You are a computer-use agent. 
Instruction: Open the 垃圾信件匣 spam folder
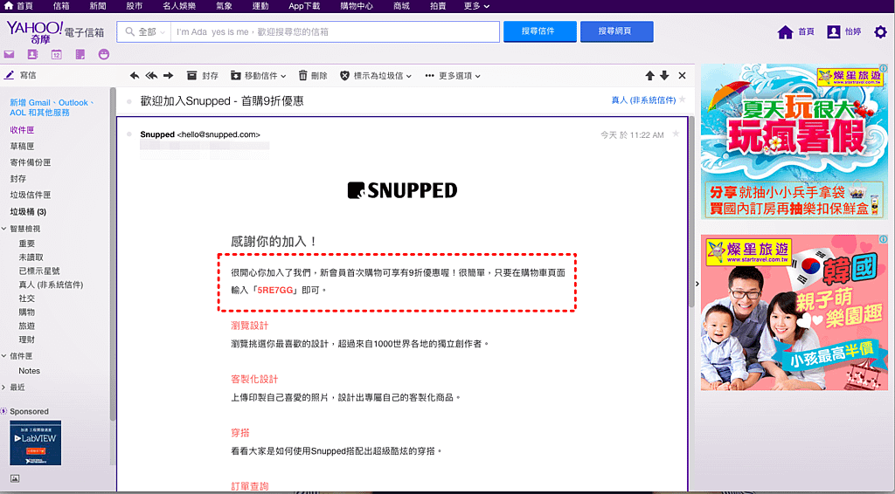click(31, 195)
